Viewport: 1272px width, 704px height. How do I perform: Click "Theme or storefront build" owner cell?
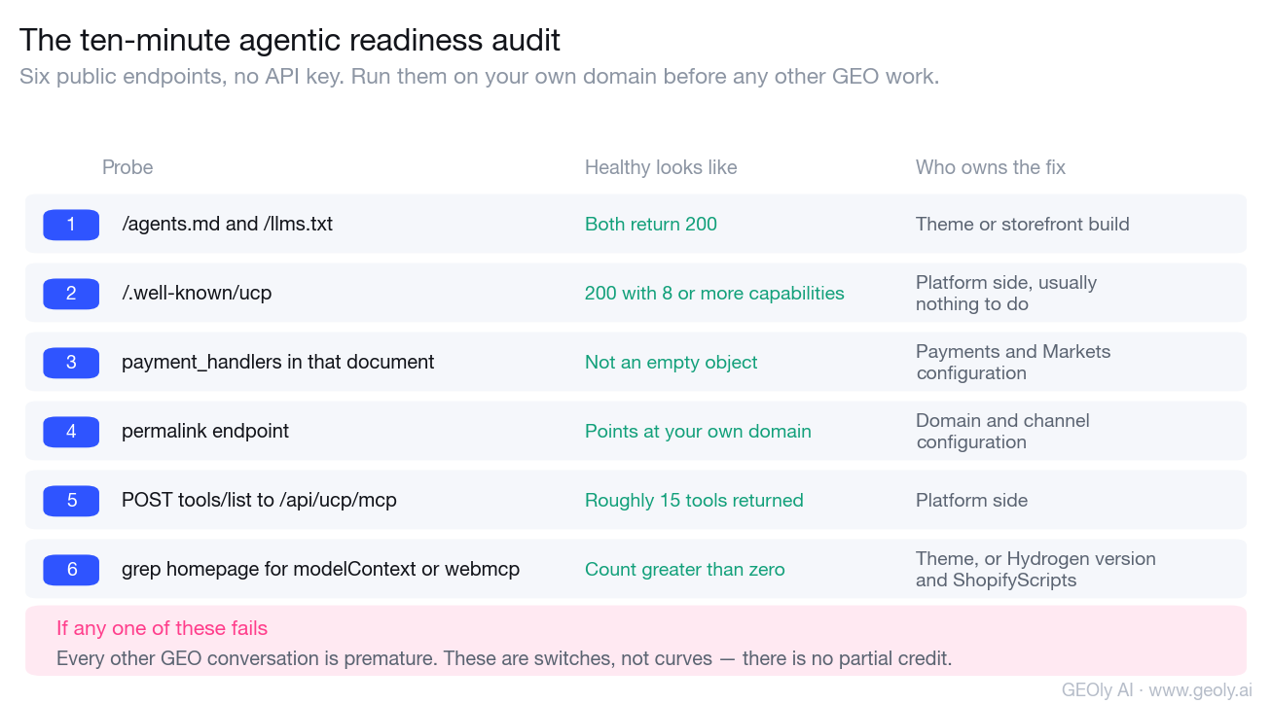pyautogui.click(x=1023, y=224)
